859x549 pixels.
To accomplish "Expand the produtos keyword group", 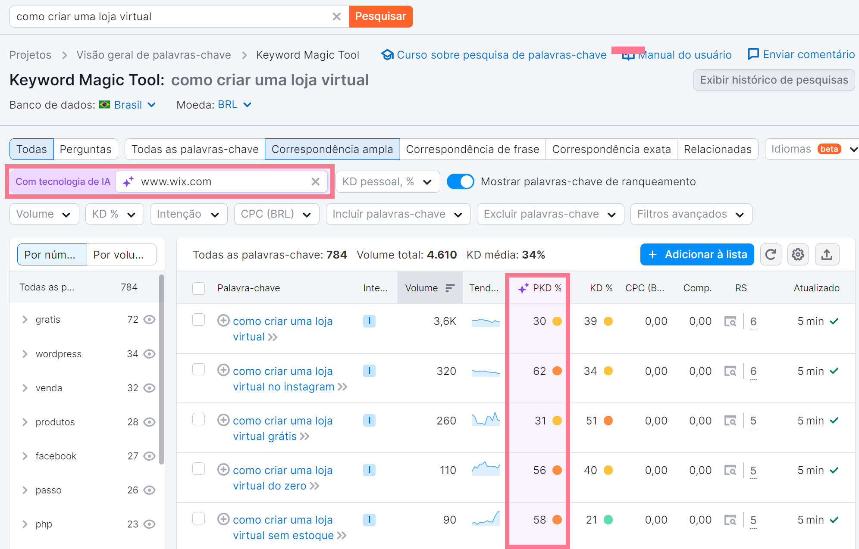I will [25, 422].
